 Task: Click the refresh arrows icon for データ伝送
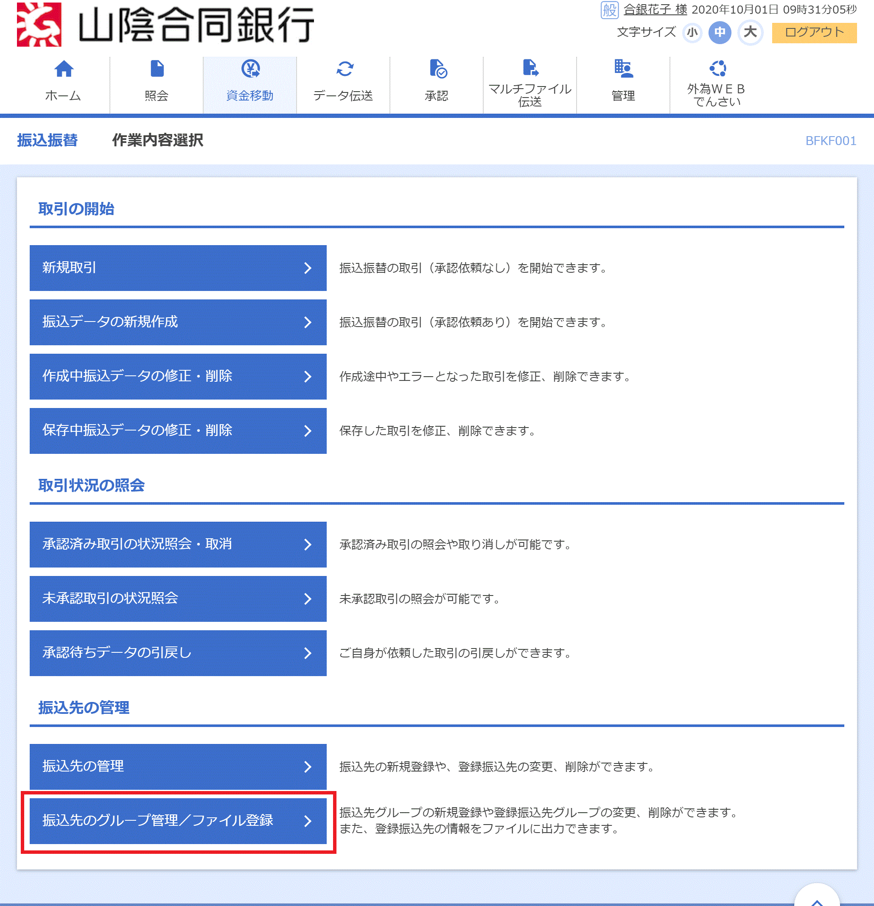click(x=345, y=69)
